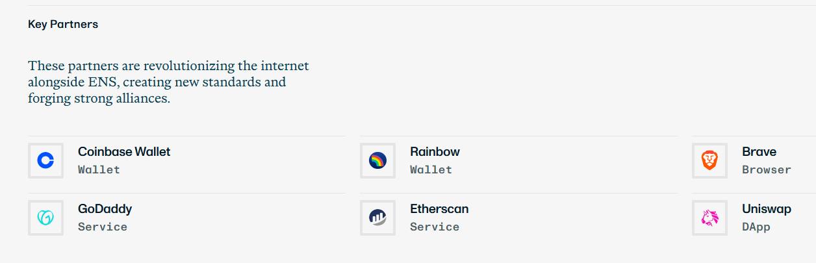
Task: Click the Wallet label under Rainbow
Action: click(431, 169)
